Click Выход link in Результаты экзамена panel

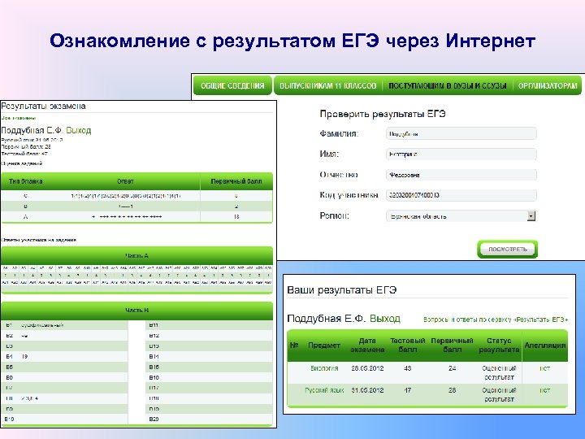point(78,130)
